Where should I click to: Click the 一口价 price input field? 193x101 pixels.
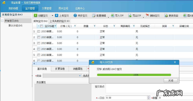[126, 98]
